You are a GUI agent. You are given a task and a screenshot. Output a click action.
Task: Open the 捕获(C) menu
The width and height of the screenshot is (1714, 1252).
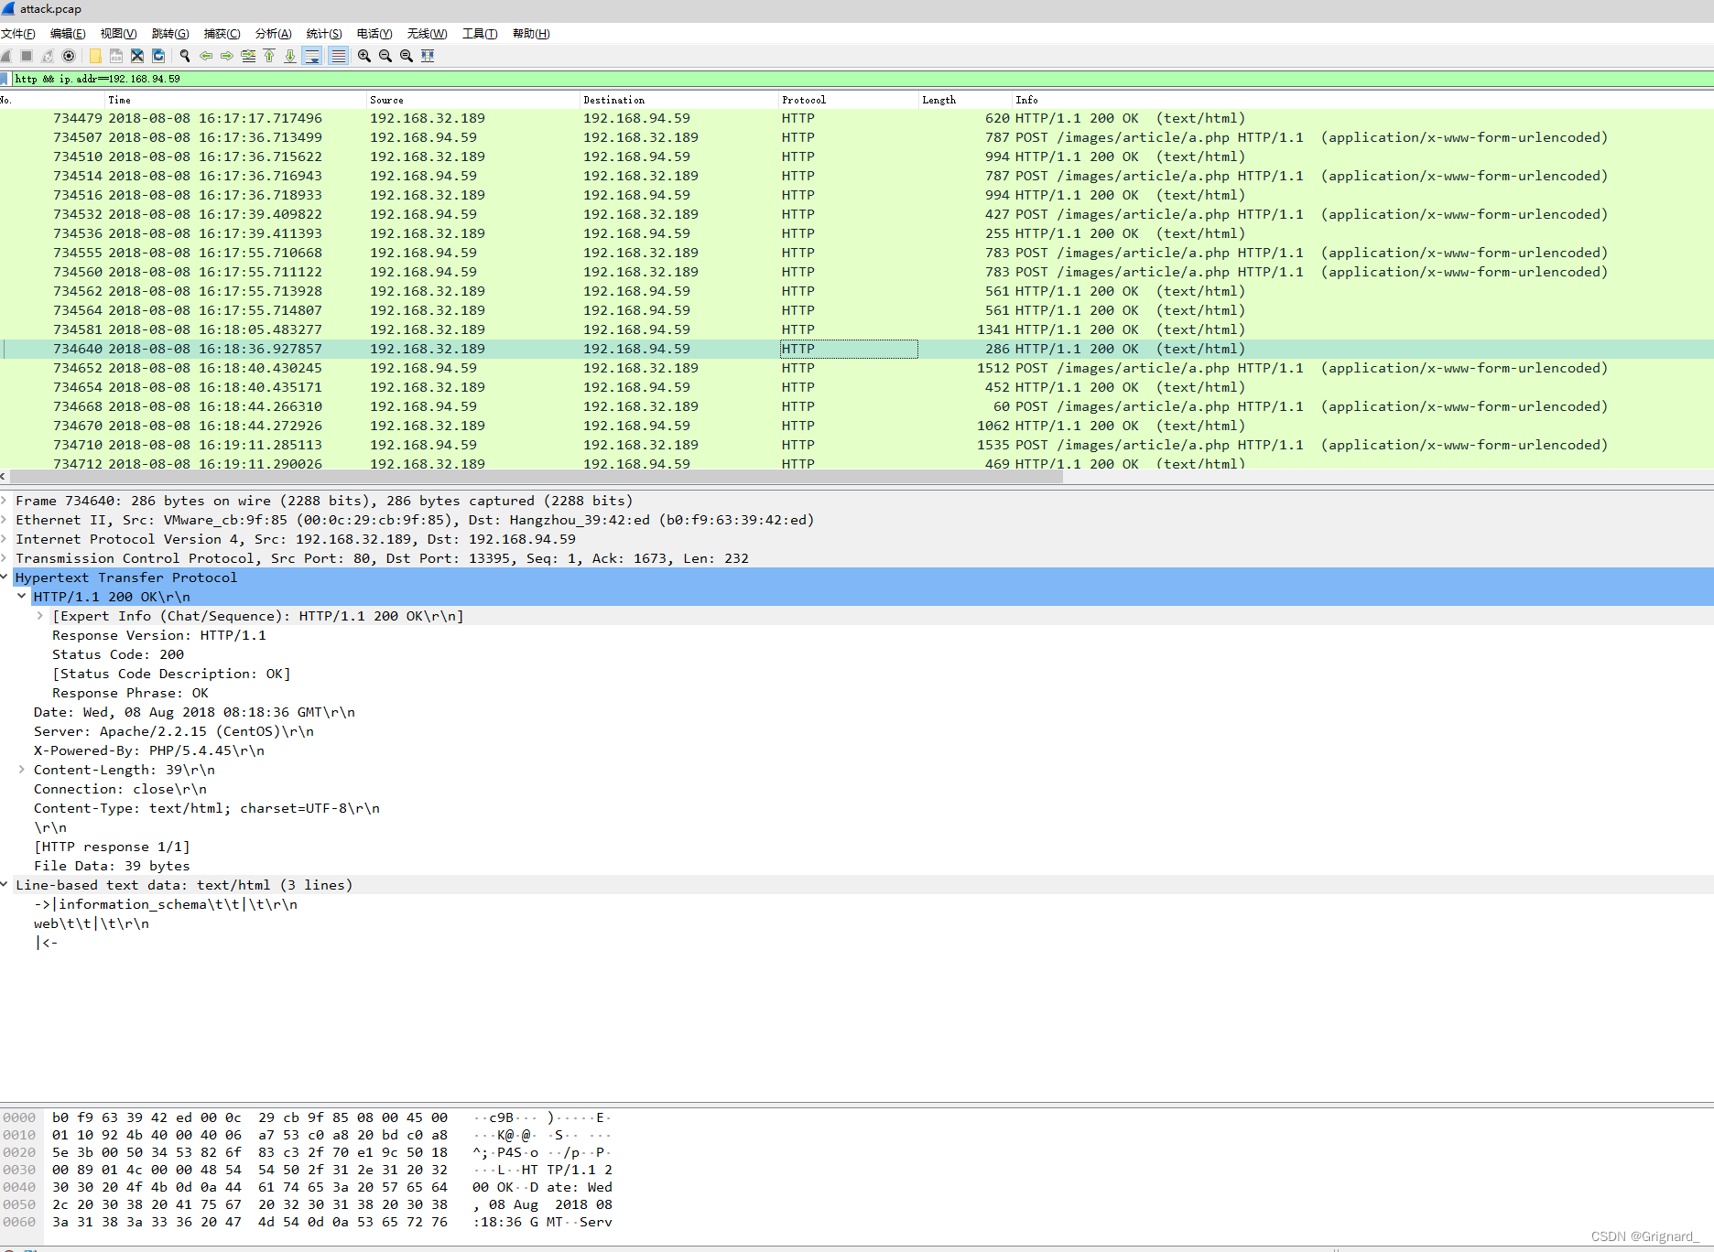pyautogui.click(x=222, y=34)
